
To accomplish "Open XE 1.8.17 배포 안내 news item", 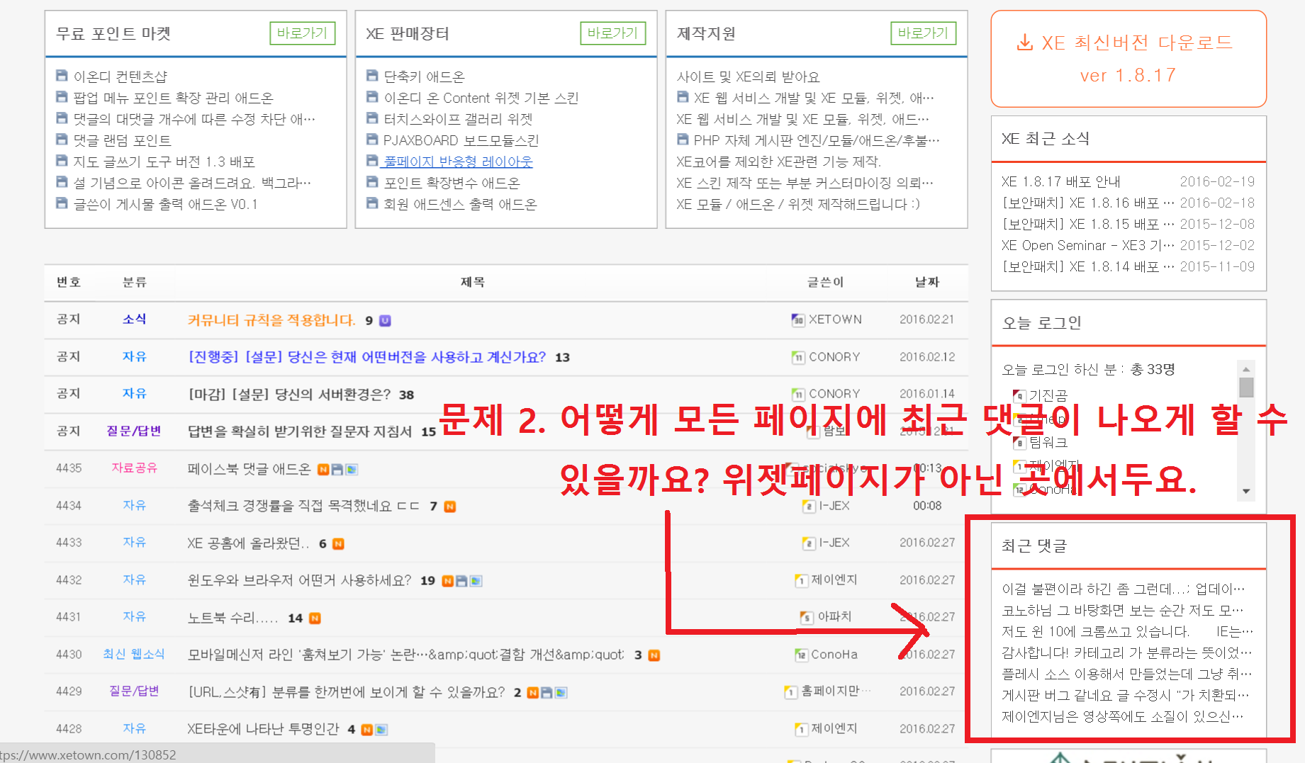I will (1060, 181).
